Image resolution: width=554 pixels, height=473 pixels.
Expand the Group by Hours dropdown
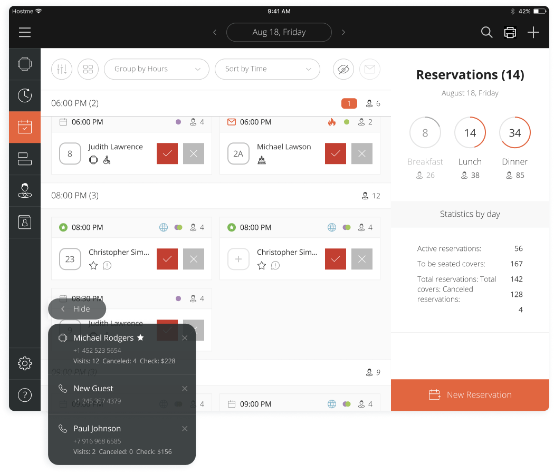tap(157, 69)
